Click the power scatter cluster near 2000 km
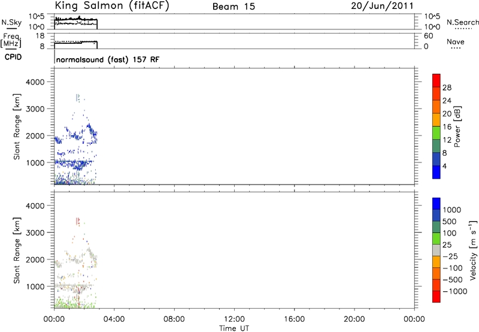Viewport: 479px width, 332px height. point(76,134)
